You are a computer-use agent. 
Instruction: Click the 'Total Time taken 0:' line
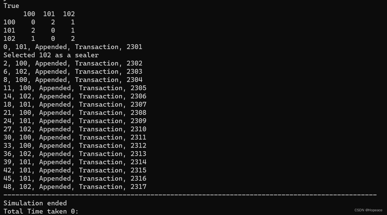pos(41,211)
